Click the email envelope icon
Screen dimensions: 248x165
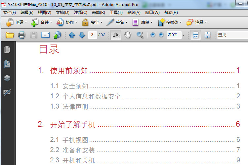(45, 35)
